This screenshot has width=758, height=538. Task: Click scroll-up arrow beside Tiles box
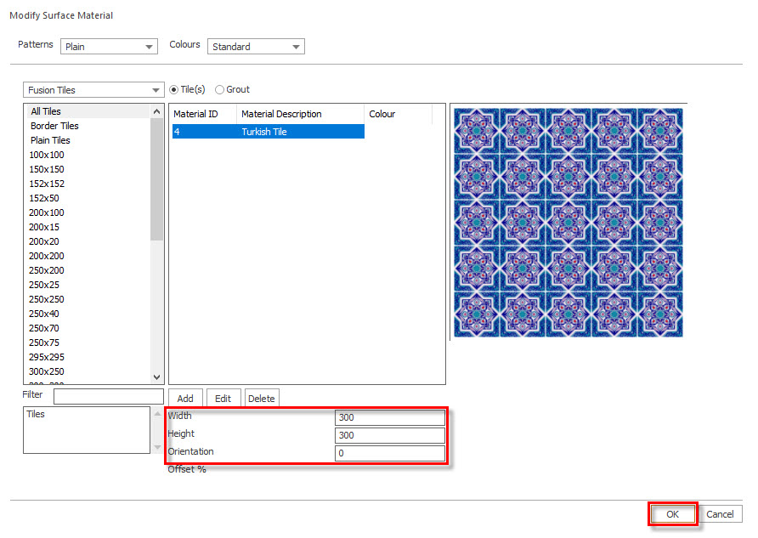(x=157, y=414)
